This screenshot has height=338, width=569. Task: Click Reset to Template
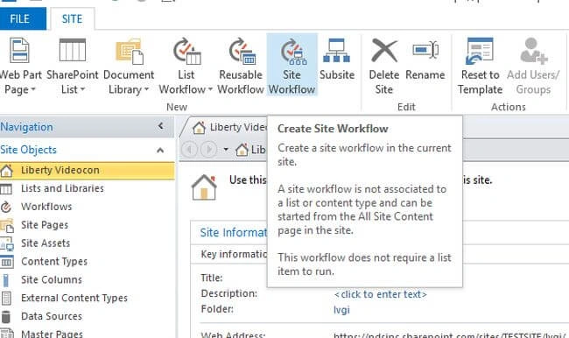click(x=480, y=67)
